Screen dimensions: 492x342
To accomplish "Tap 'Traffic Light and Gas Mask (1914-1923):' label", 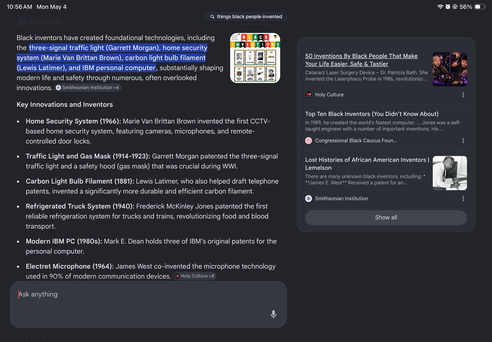I will [x=88, y=156].
